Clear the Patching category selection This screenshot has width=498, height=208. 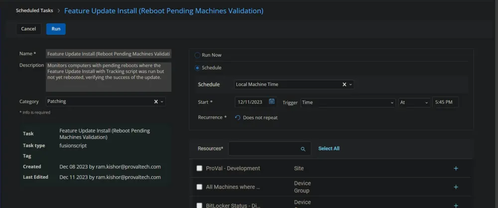coord(156,102)
